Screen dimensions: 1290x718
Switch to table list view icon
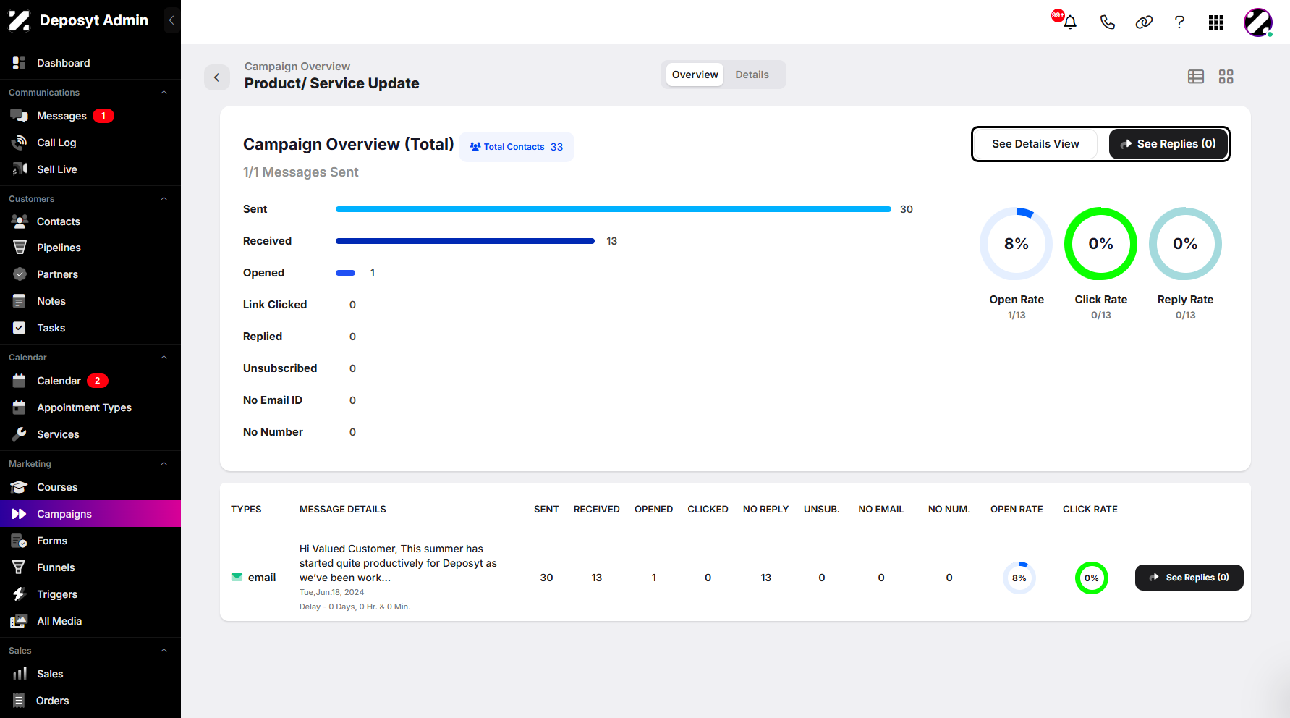[1196, 77]
